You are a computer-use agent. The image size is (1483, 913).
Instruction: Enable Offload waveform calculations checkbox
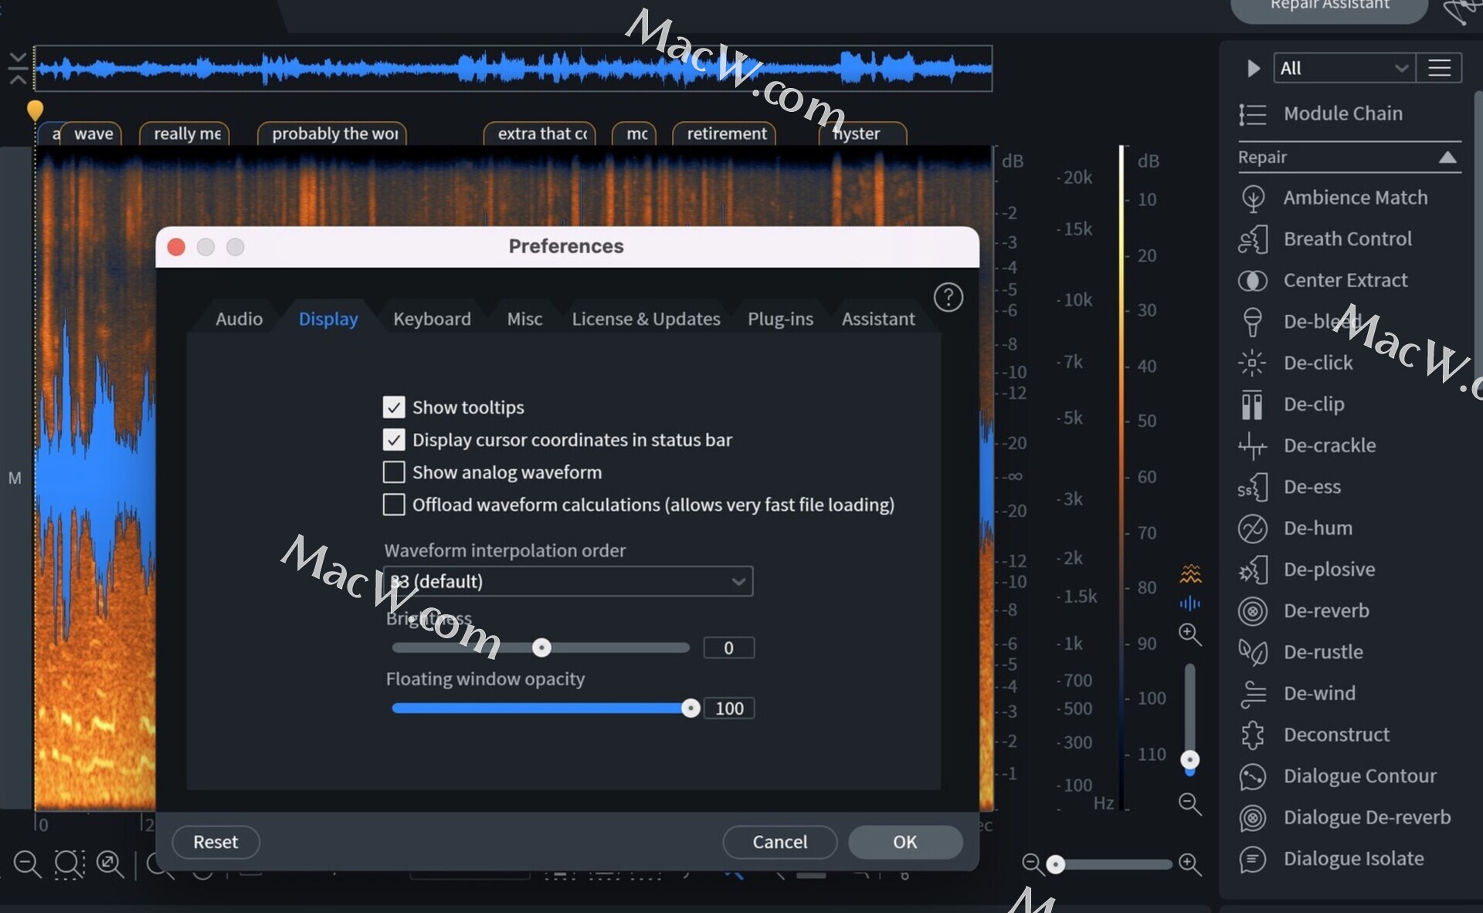pyautogui.click(x=394, y=504)
